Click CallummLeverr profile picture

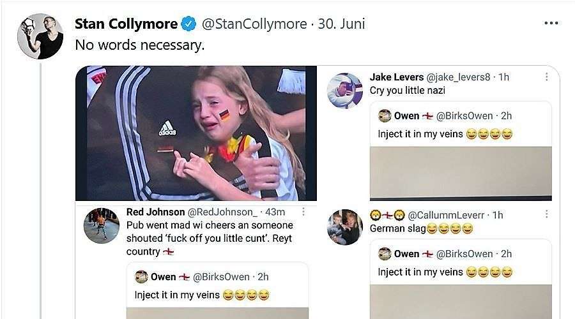click(x=345, y=227)
